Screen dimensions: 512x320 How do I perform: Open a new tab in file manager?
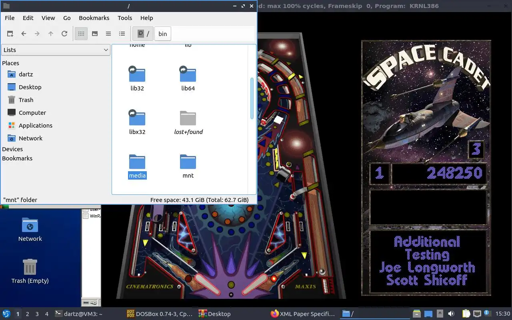pos(10,34)
